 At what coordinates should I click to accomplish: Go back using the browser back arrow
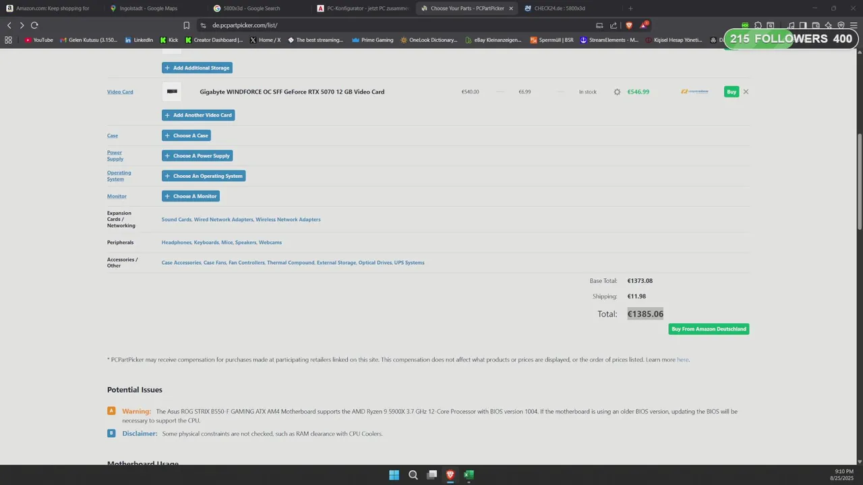tap(9, 25)
